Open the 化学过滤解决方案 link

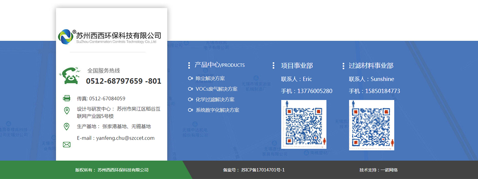[x=215, y=99]
